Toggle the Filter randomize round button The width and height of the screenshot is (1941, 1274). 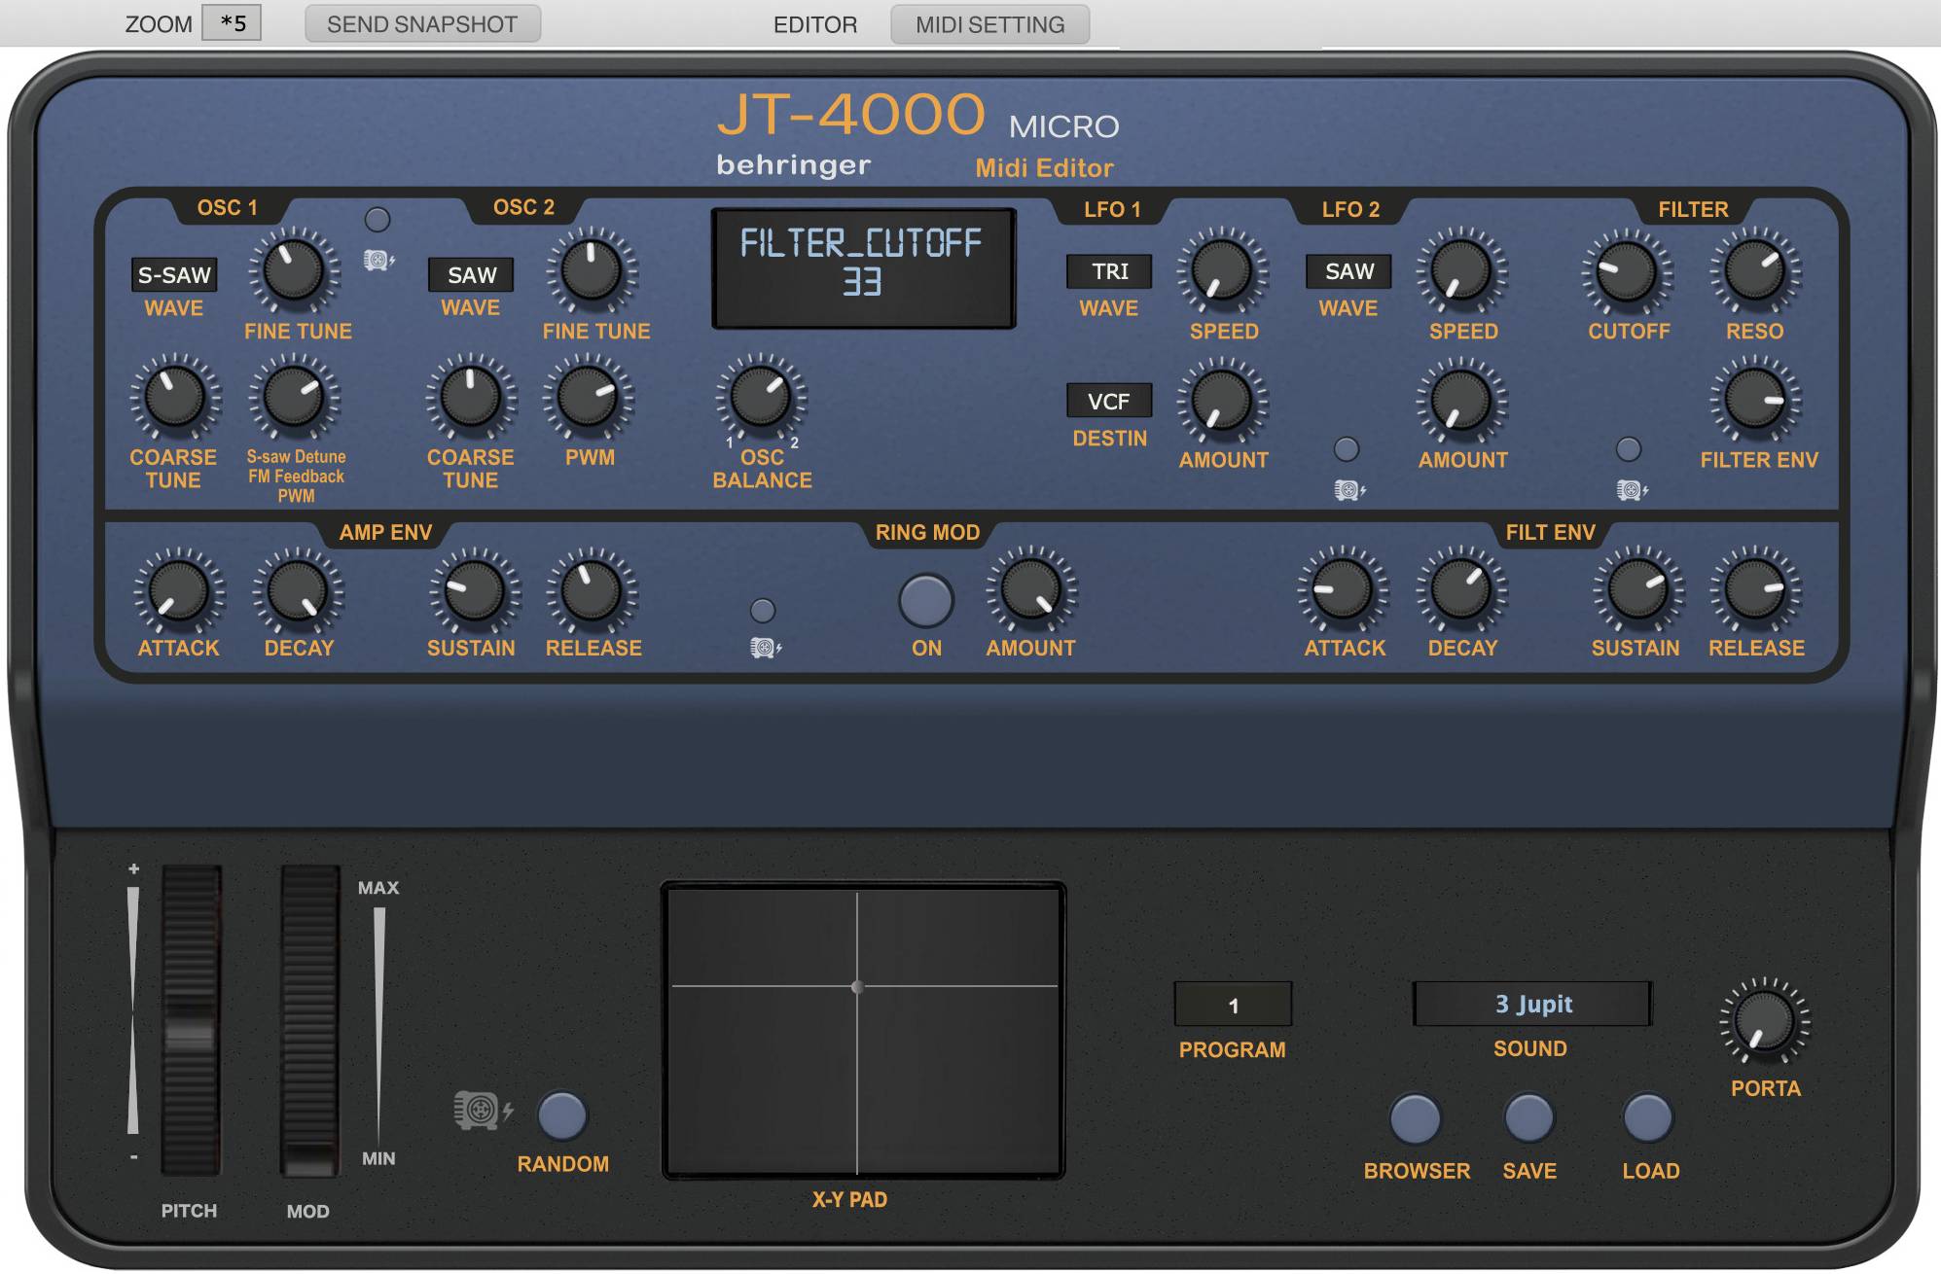[1629, 449]
